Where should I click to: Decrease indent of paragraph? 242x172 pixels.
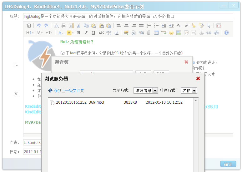pyautogui.click(x=171, y=25)
